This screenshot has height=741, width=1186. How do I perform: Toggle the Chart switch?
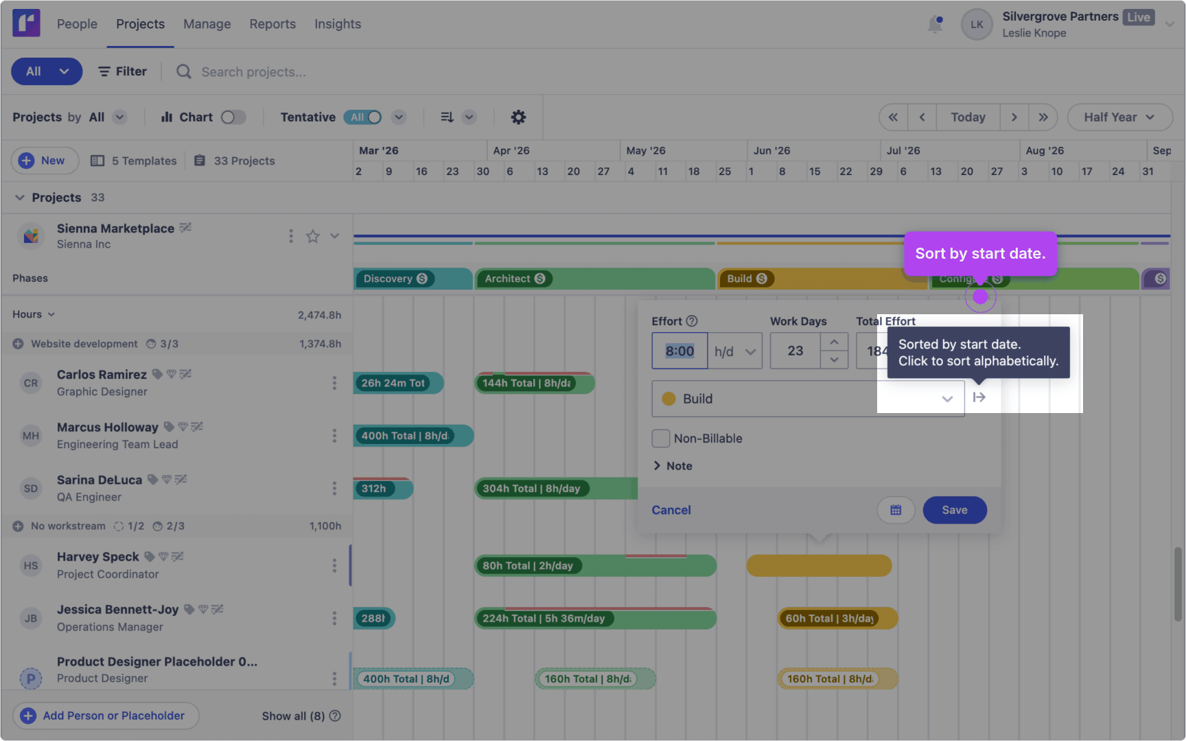click(x=233, y=117)
